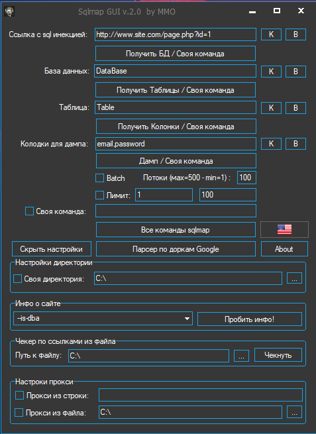
Task: Browse for checker file with ... button
Action: point(241,356)
